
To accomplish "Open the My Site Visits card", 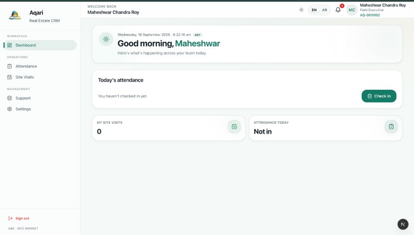I will (x=169, y=128).
